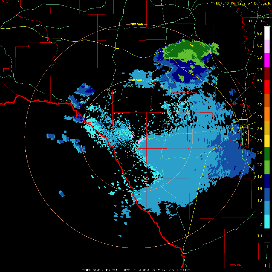Click the light blue legend swatch
This screenshot has width=272, height=272.
[267, 208]
